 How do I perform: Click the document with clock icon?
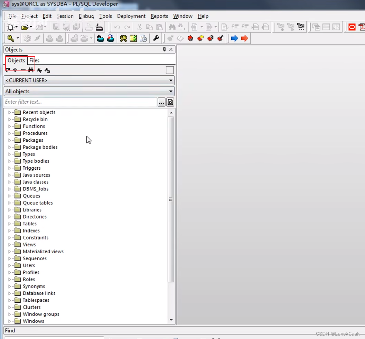pos(143,38)
